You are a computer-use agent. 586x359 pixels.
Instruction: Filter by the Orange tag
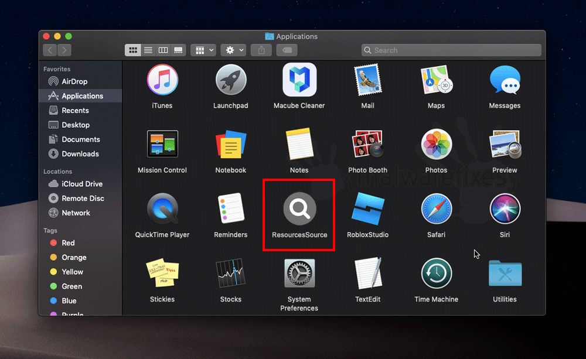pos(80,257)
